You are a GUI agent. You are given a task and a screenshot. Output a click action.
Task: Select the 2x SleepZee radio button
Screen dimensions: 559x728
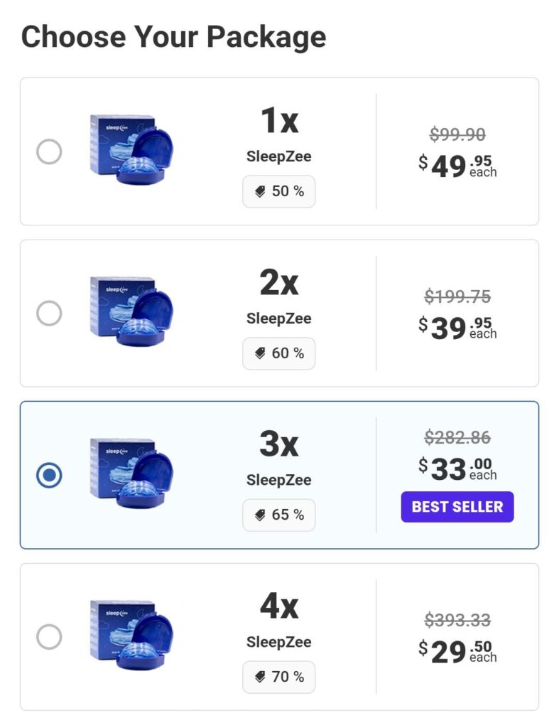[49, 314]
